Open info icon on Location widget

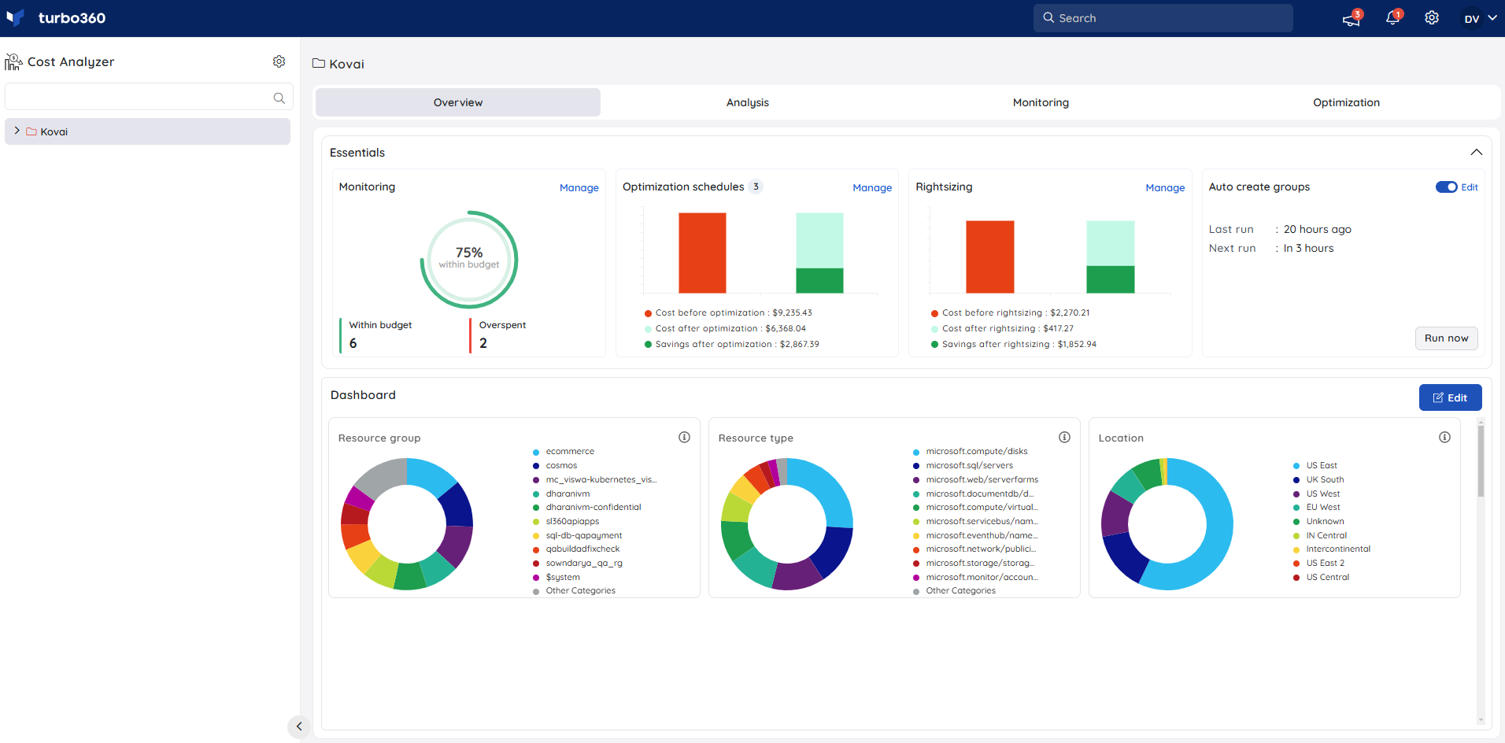[1444, 438]
